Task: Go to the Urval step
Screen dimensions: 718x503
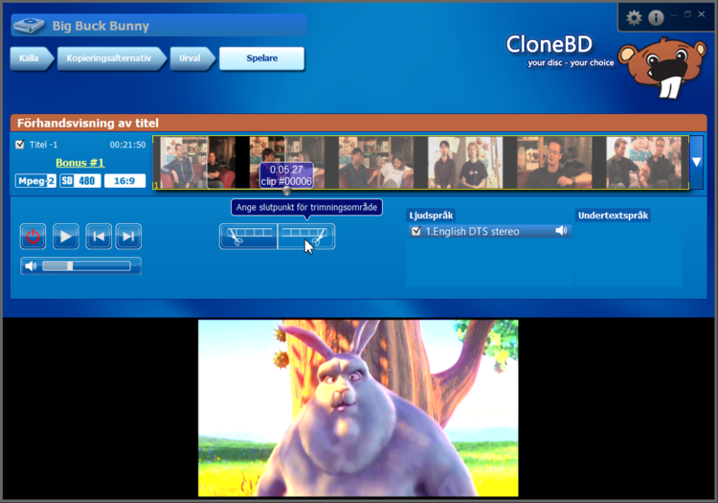Action: pyautogui.click(x=191, y=58)
